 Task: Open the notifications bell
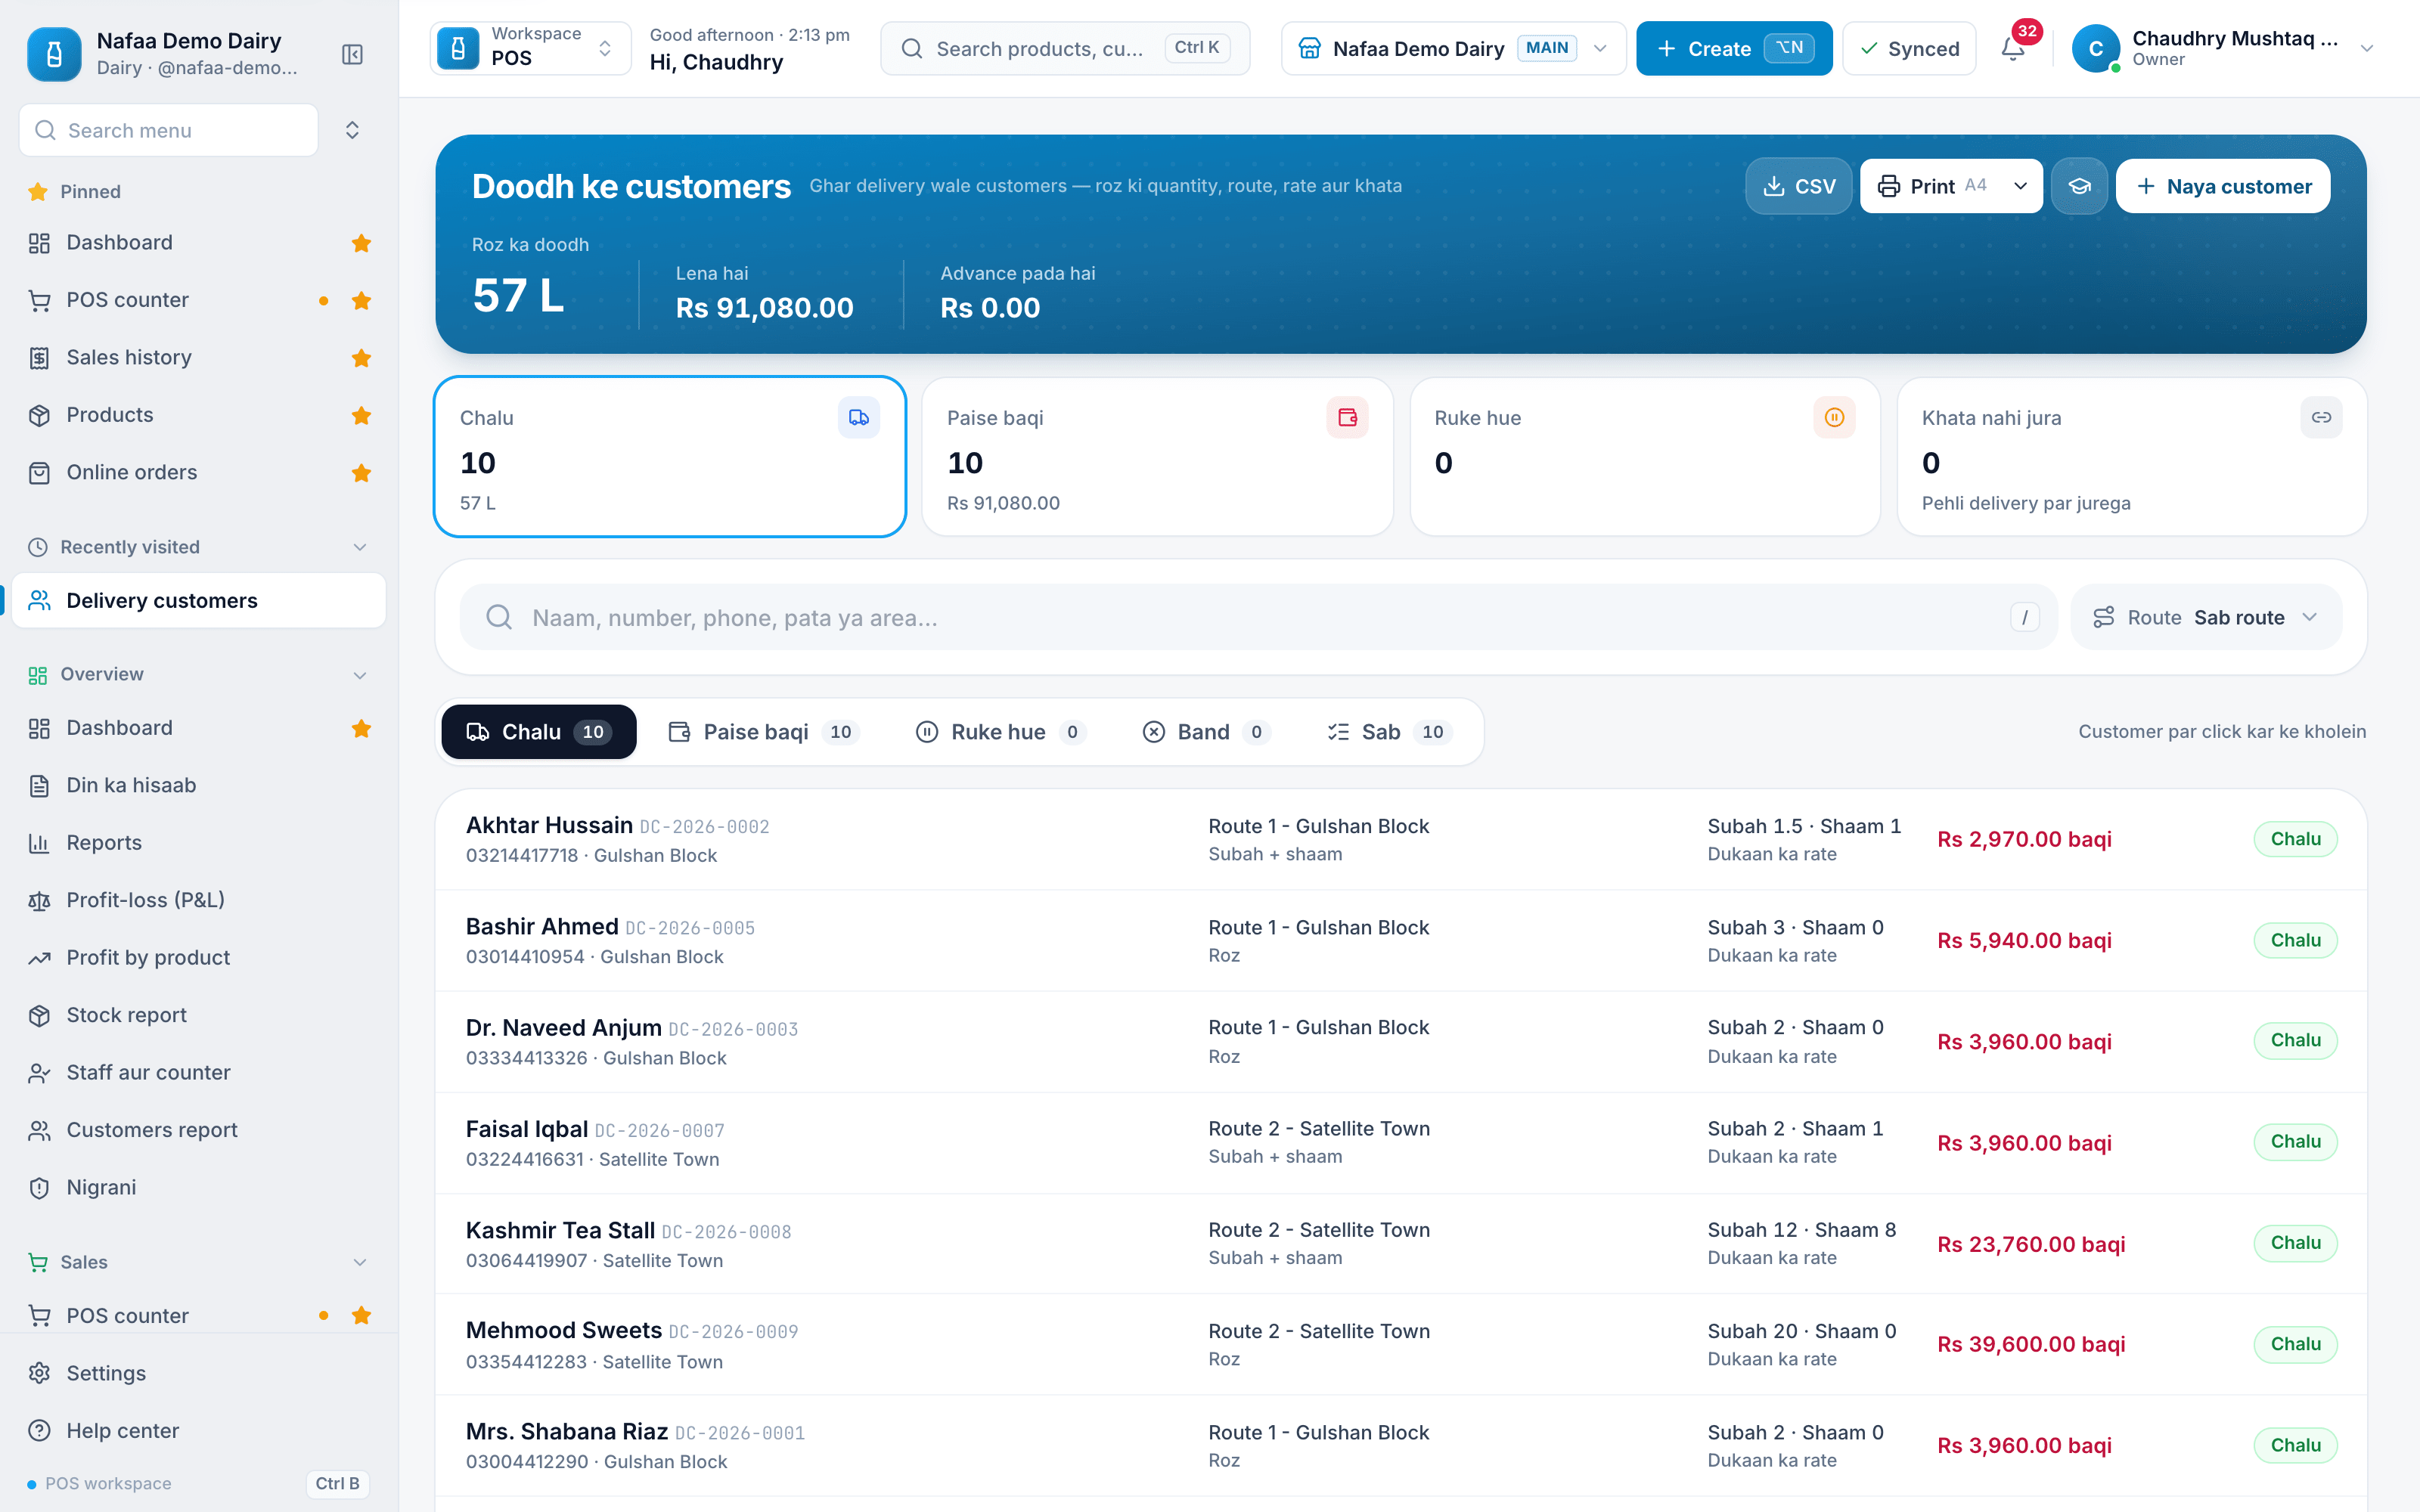(x=2013, y=48)
